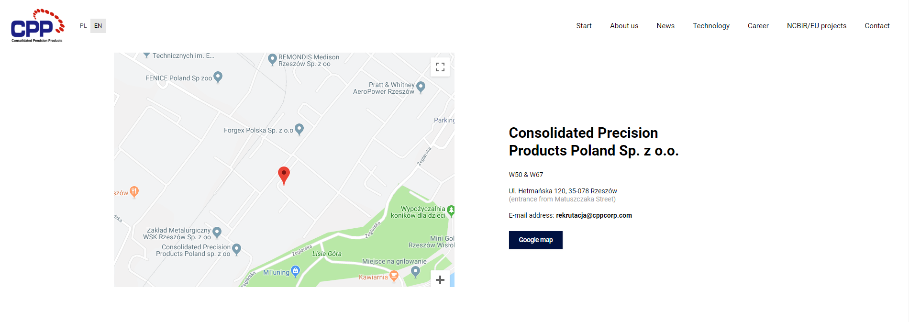Open the Technology section
909x322 pixels.
click(x=711, y=26)
